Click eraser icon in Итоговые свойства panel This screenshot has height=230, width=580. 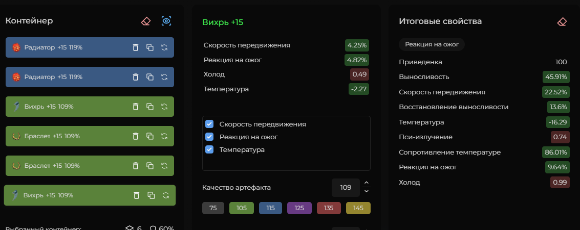pyautogui.click(x=562, y=21)
